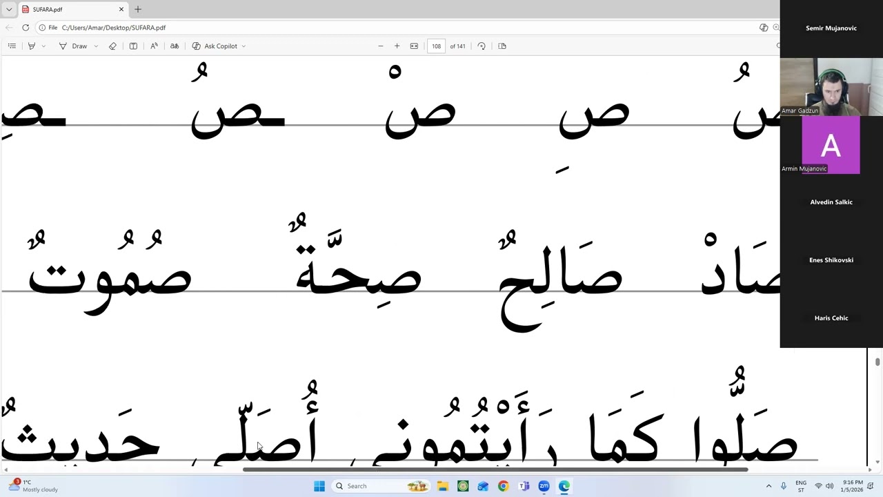Open the page view layout options

[502, 46]
